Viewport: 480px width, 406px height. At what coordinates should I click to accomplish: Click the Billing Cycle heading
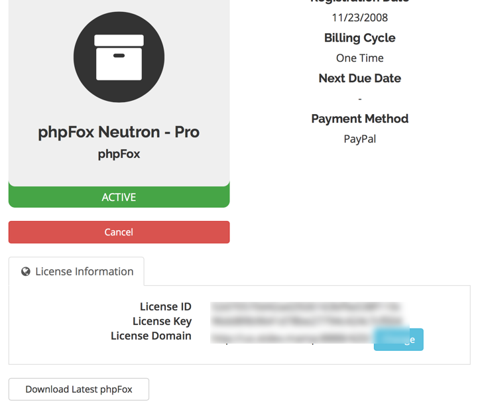coord(360,38)
